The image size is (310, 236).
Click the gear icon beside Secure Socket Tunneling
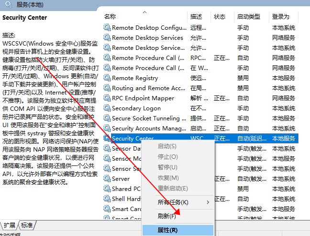click(x=107, y=118)
